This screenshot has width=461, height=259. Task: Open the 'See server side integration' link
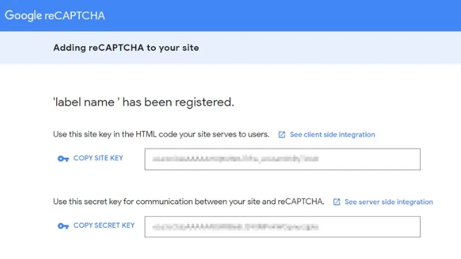(x=388, y=202)
